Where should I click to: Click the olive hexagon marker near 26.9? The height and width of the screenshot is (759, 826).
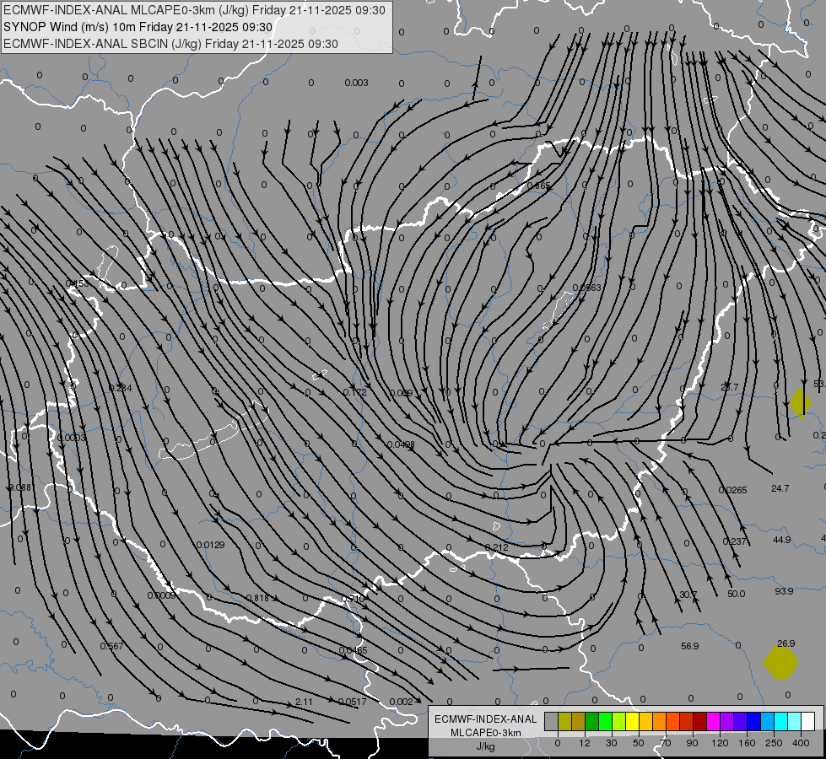click(781, 663)
